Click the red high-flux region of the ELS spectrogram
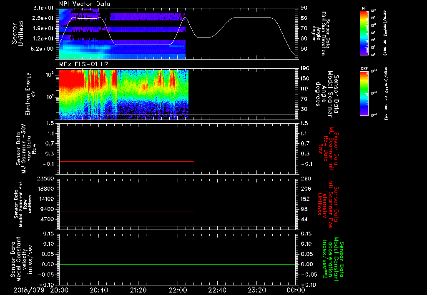This screenshot has width=427, height=295. (x=71, y=78)
